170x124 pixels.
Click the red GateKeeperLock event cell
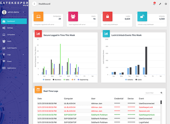point(146,107)
